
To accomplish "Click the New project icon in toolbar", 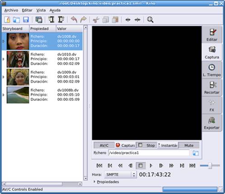I will [7, 20].
